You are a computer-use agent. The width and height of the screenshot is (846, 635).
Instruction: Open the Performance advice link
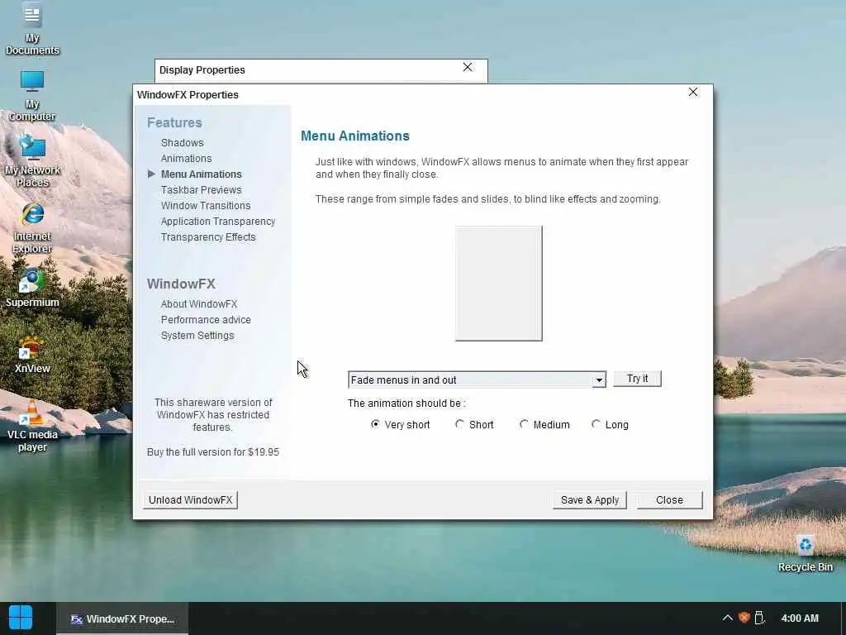[x=206, y=320]
